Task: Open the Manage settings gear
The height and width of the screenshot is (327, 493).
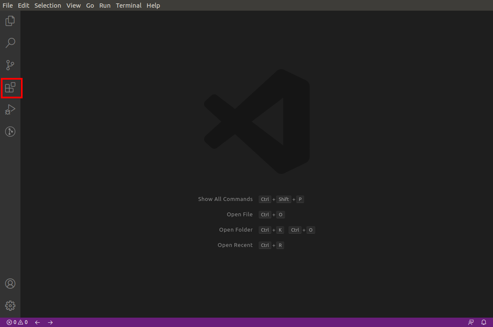Action: coord(10,305)
